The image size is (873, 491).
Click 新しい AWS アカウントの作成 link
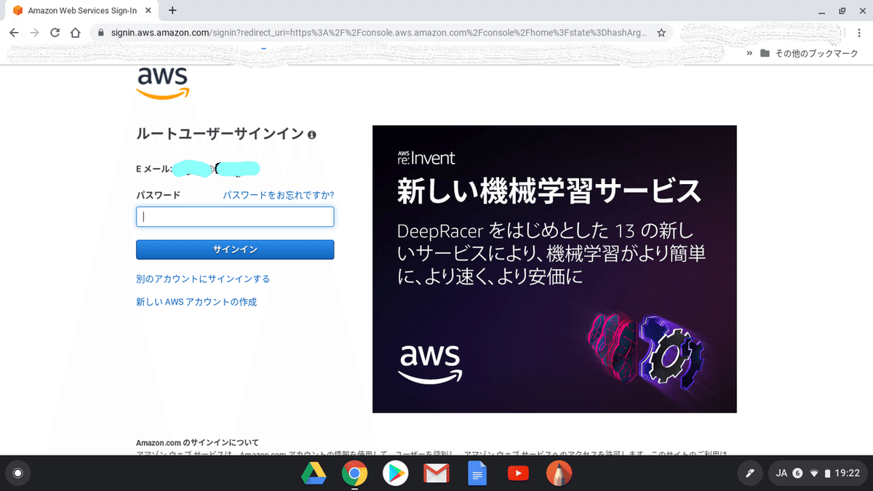tap(196, 302)
